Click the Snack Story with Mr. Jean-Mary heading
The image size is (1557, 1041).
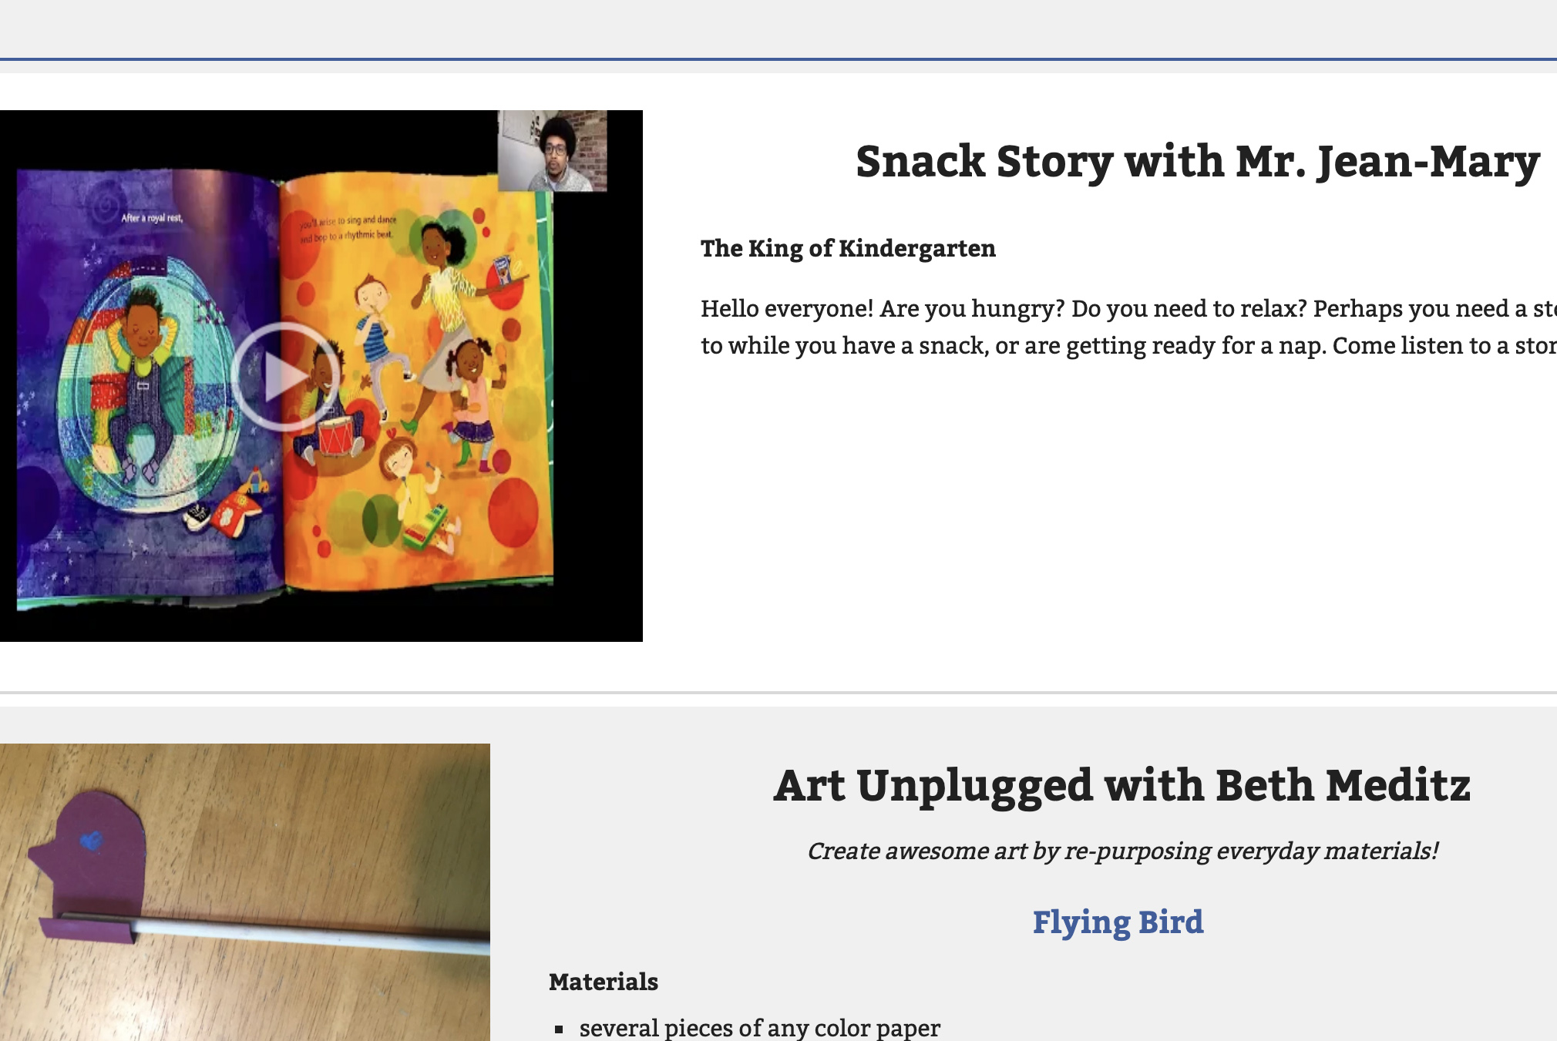coord(1197,162)
